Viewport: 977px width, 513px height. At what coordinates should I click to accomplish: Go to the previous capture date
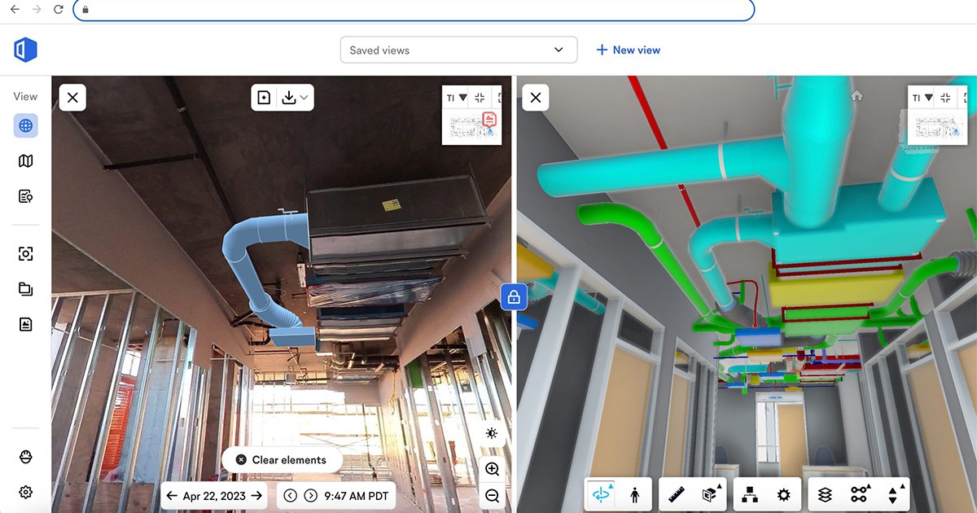pyautogui.click(x=172, y=495)
